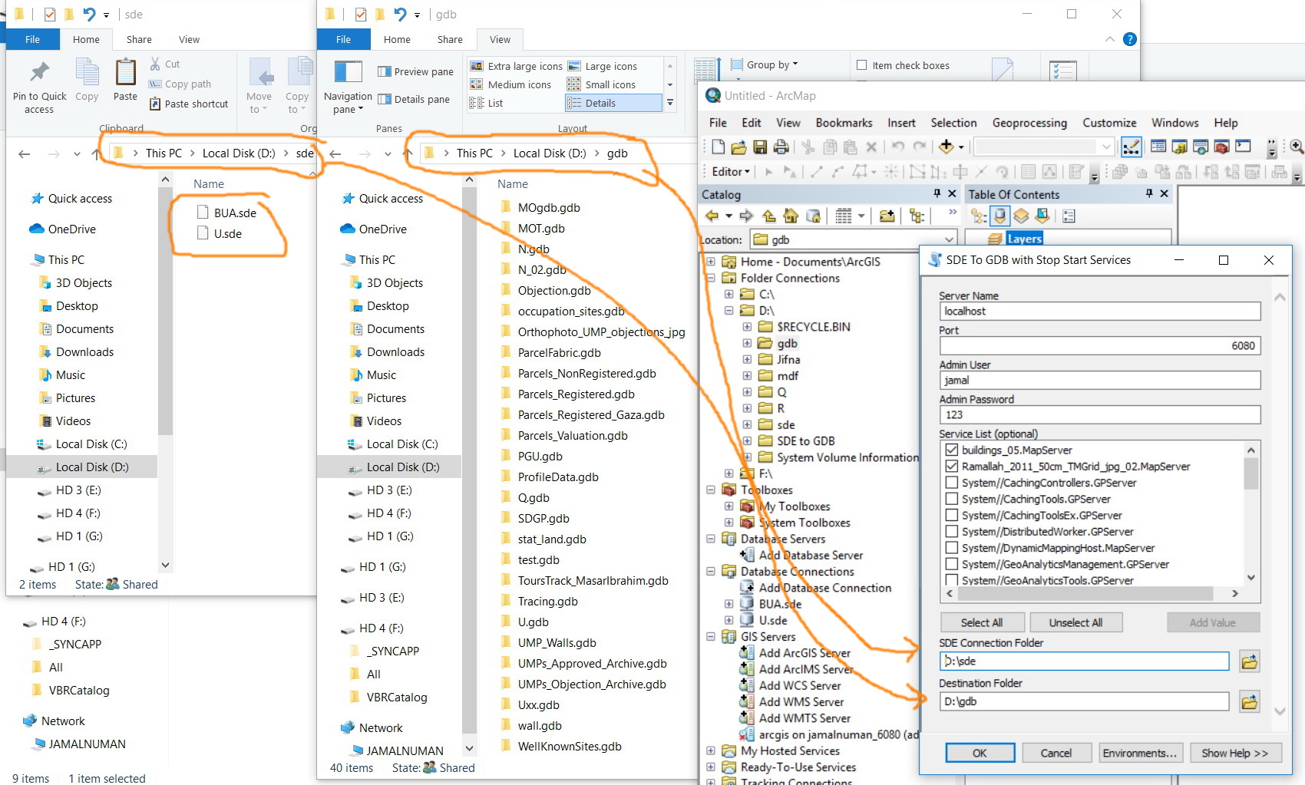This screenshot has height=785, width=1305.
Task: Expand the gdb folder in Catalog tree
Action: [x=747, y=343]
